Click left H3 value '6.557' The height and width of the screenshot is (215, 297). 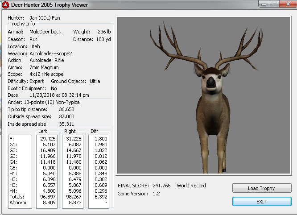[x=49, y=185]
